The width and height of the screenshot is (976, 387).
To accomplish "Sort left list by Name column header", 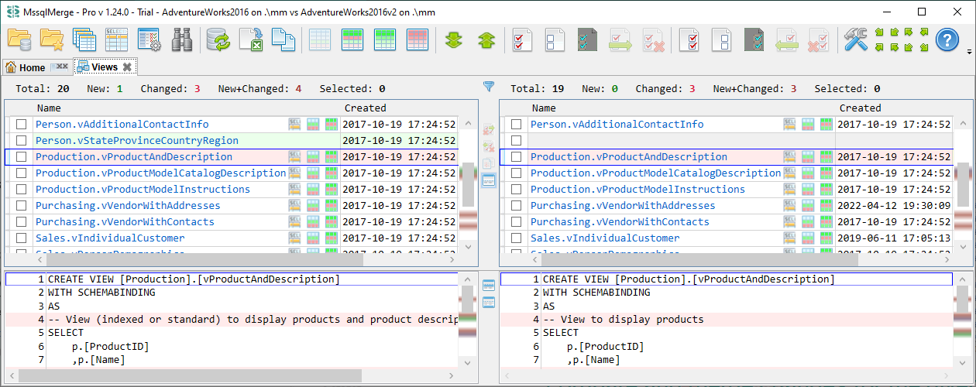I will tap(48, 108).
